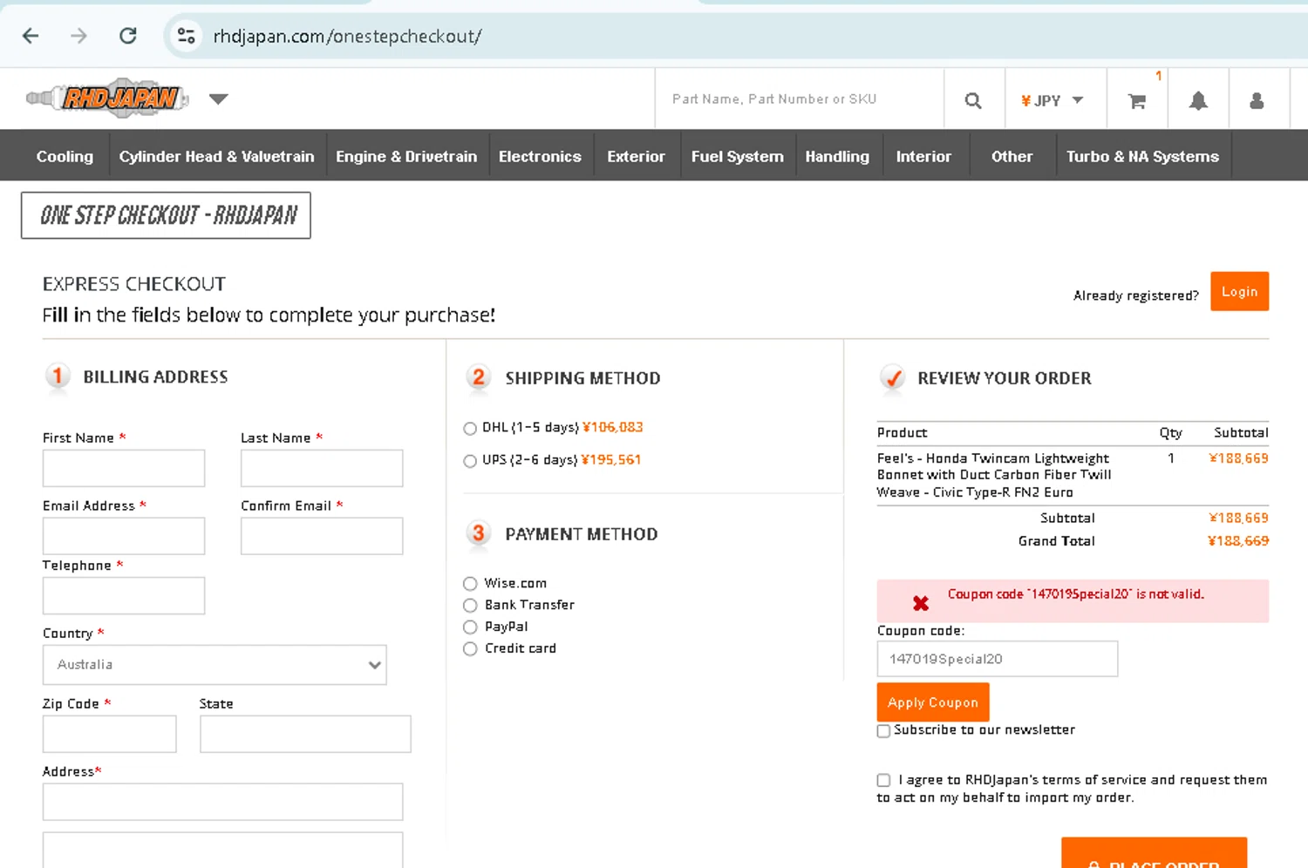Go back with the browser back arrow
This screenshot has height=868, width=1308.
[x=31, y=36]
